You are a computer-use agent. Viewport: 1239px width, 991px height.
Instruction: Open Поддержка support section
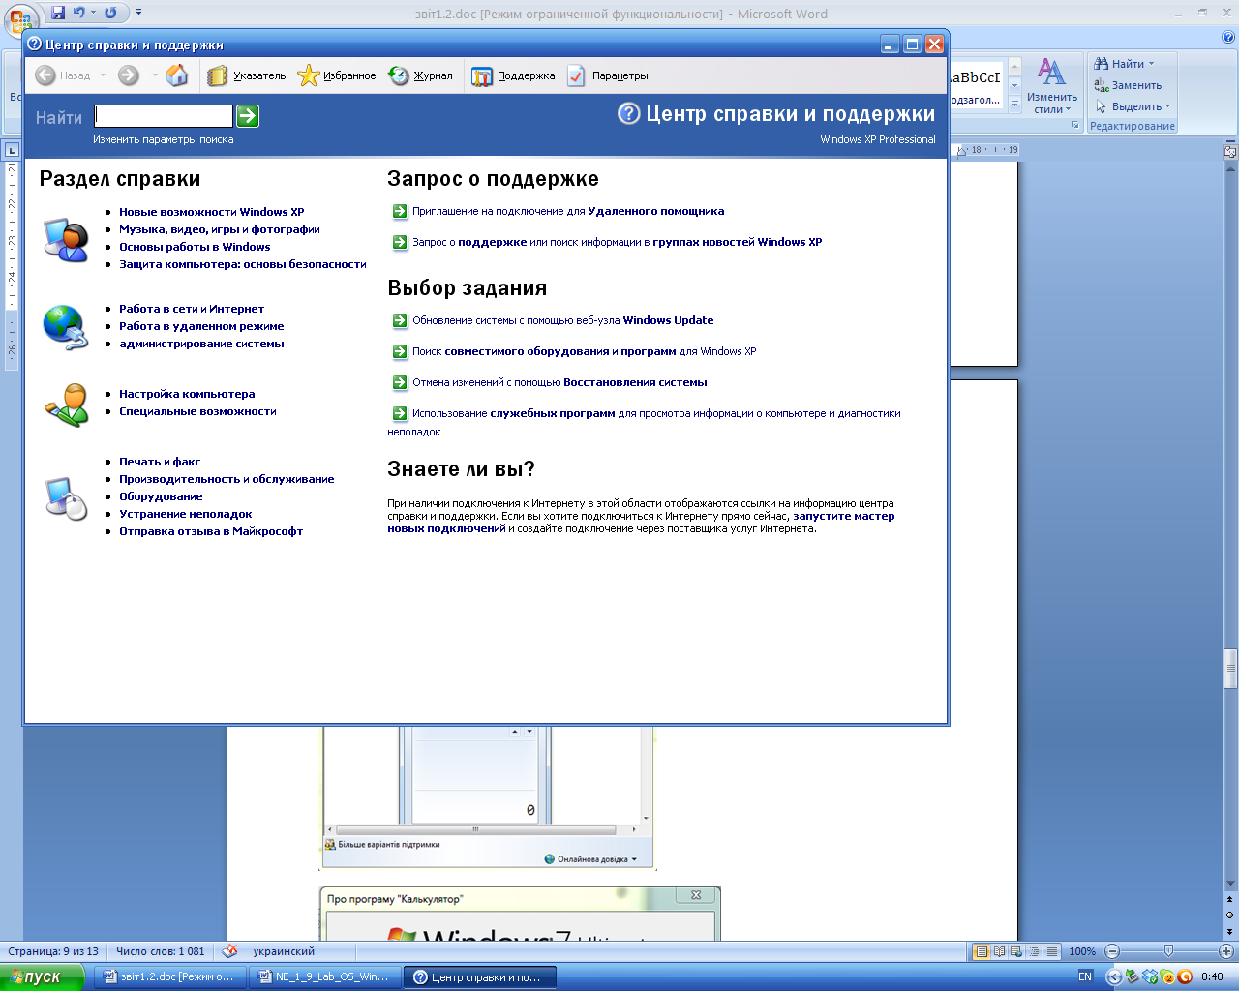click(514, 75)
